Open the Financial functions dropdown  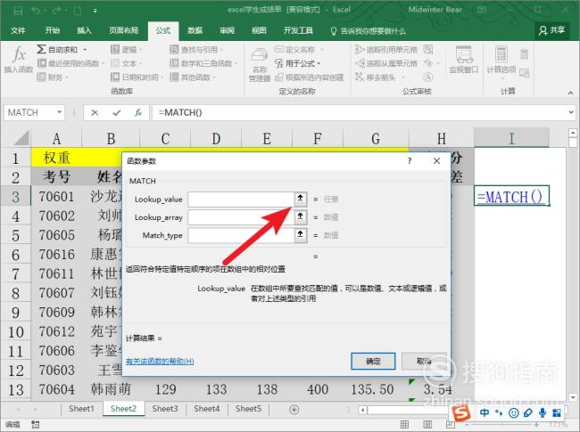pos(54,77)
